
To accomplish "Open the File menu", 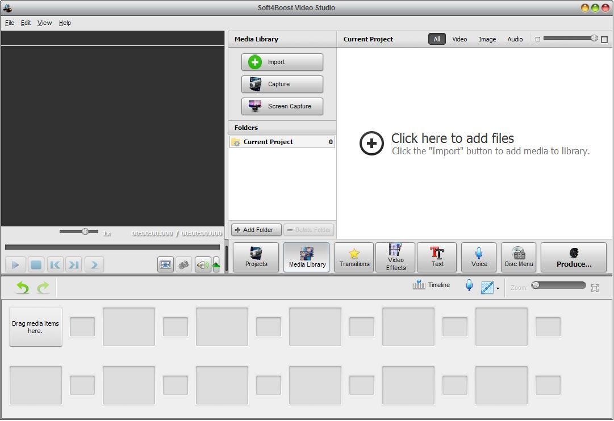I will pos(10,23).
